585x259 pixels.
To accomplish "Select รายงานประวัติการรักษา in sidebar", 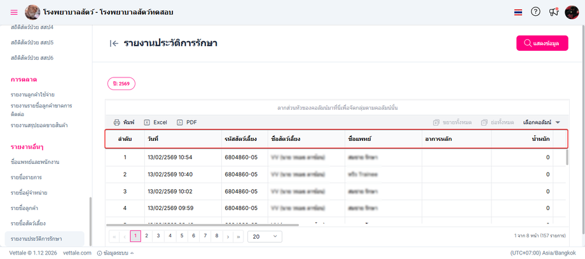I will (45, 239).
